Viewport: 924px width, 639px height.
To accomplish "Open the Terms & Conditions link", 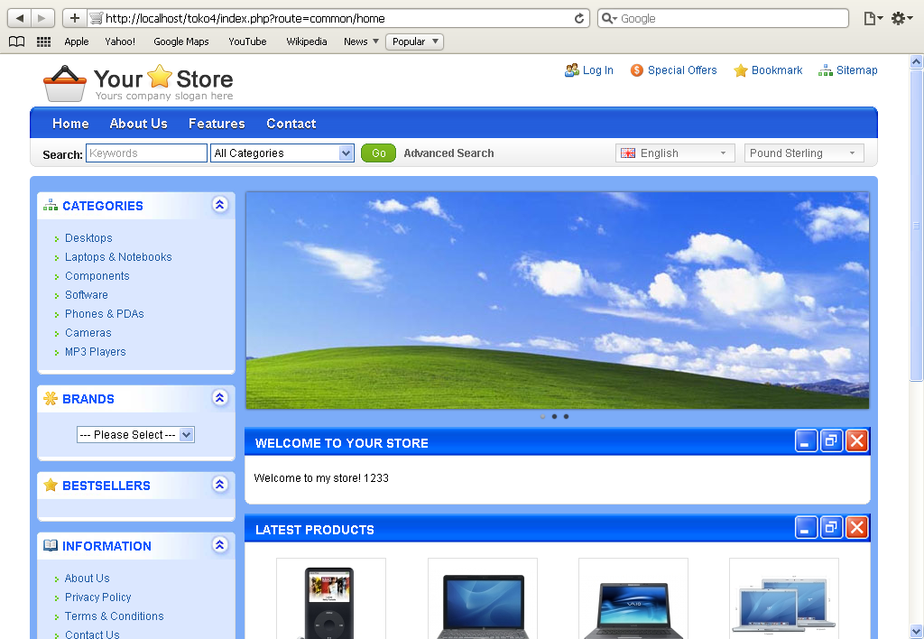I will pos(115,616).
